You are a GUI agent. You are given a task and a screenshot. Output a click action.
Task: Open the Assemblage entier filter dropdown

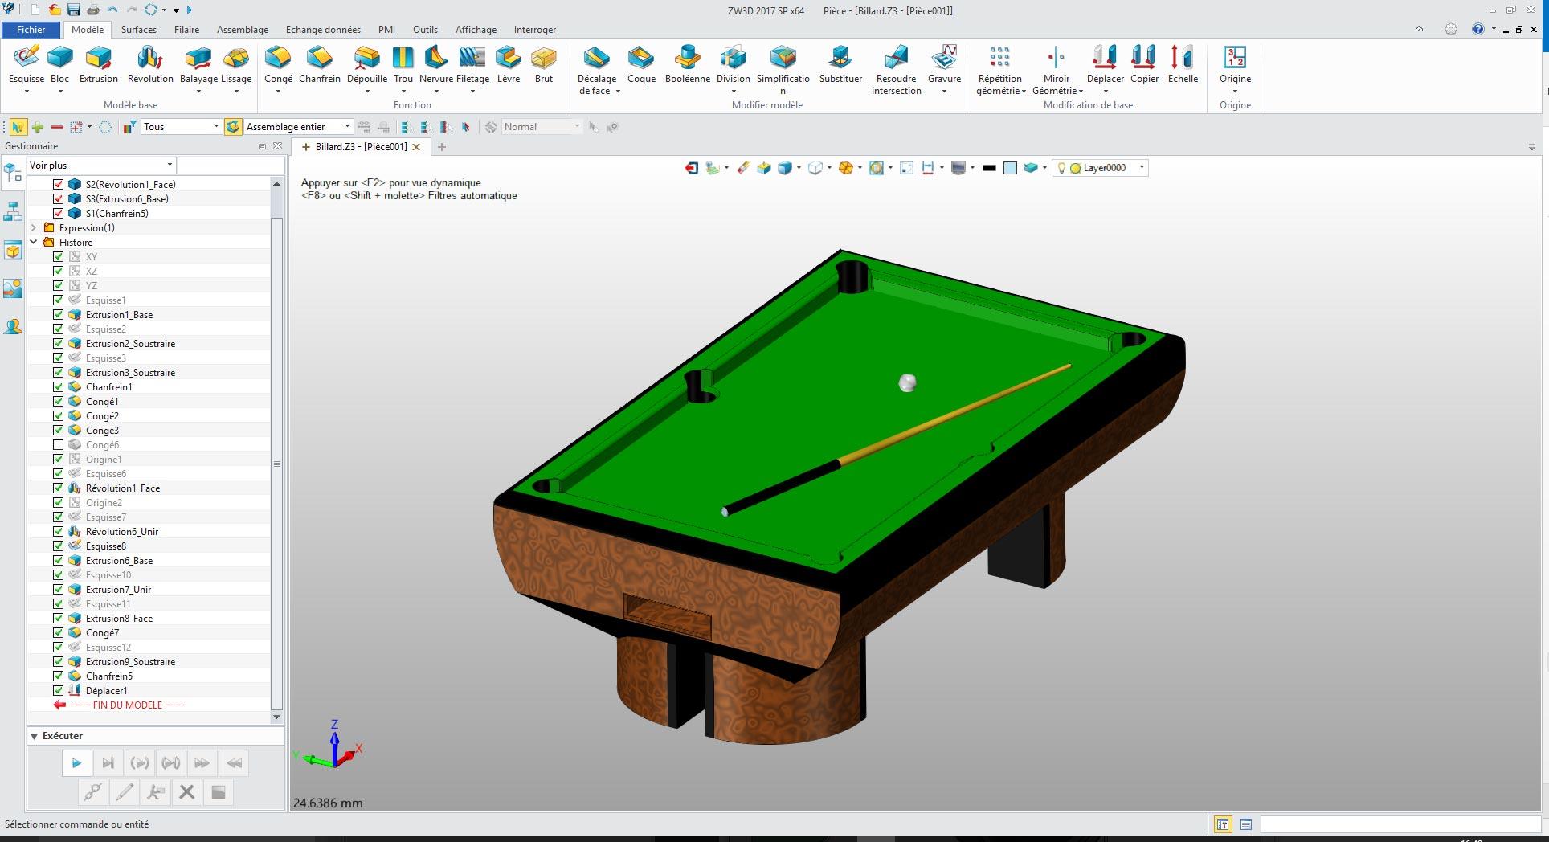[347, 127]
